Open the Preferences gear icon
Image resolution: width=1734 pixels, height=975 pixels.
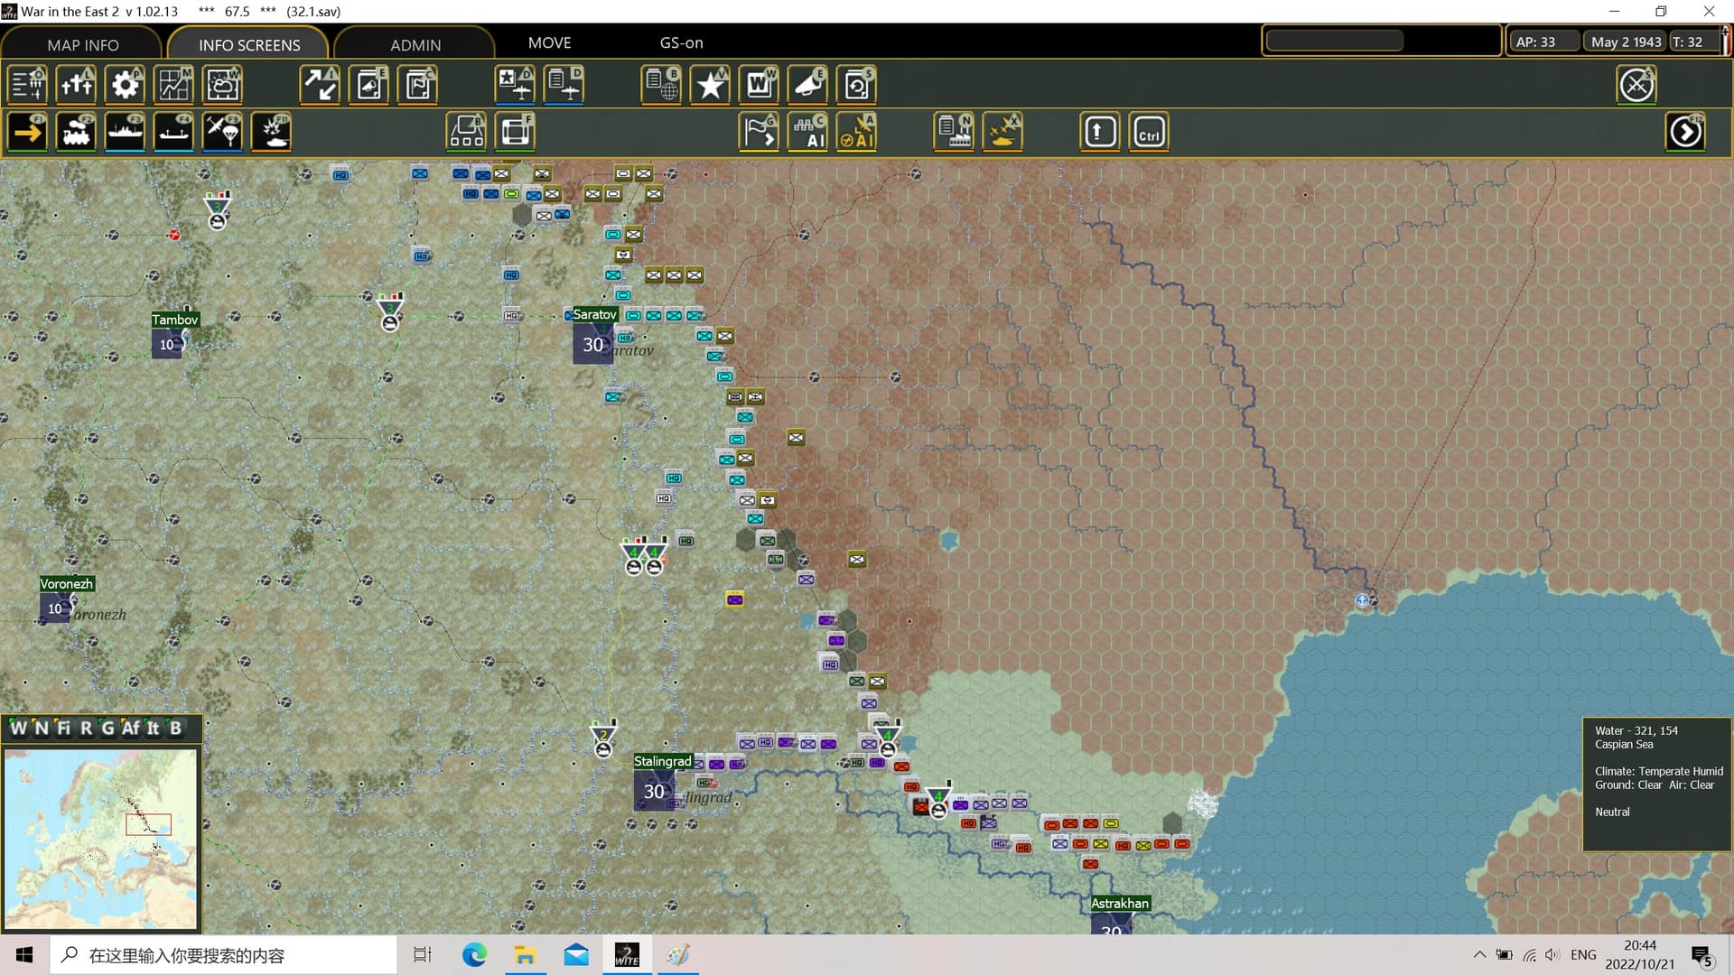click(125, 85)
